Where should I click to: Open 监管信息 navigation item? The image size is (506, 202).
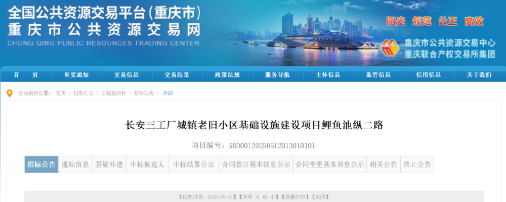(x=378, y=75)
